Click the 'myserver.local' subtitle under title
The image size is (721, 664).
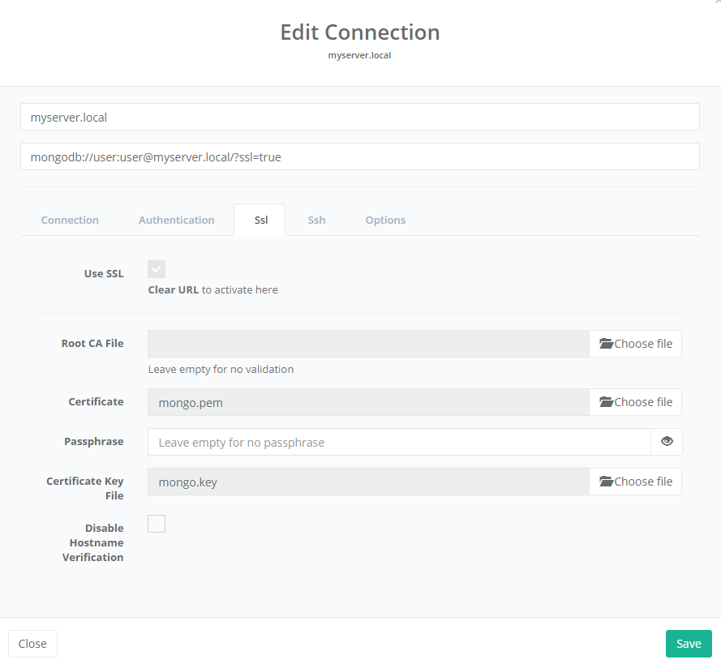coord(359,55)
